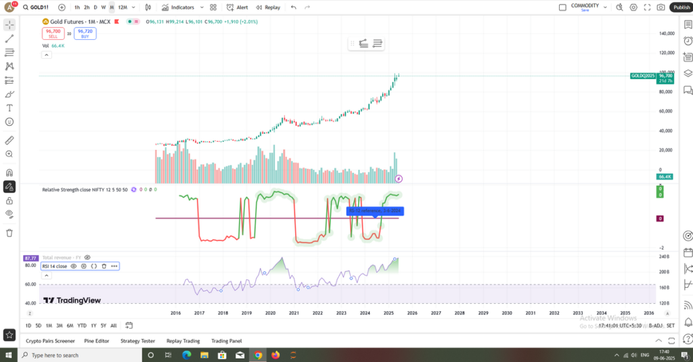693x362 pixels.
Task: Open the Alert creation button
Action: (238, 7)
